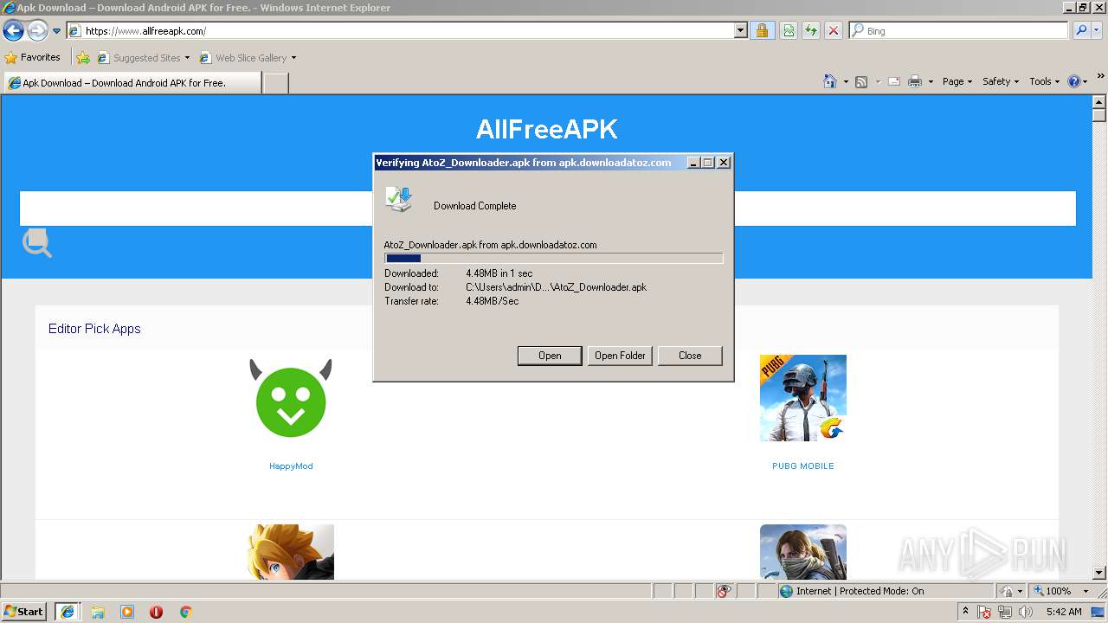Click the Add to Favorites Bar icon
The height and width of the screenshot is (623, 1108).
click(x=83, y=58)
